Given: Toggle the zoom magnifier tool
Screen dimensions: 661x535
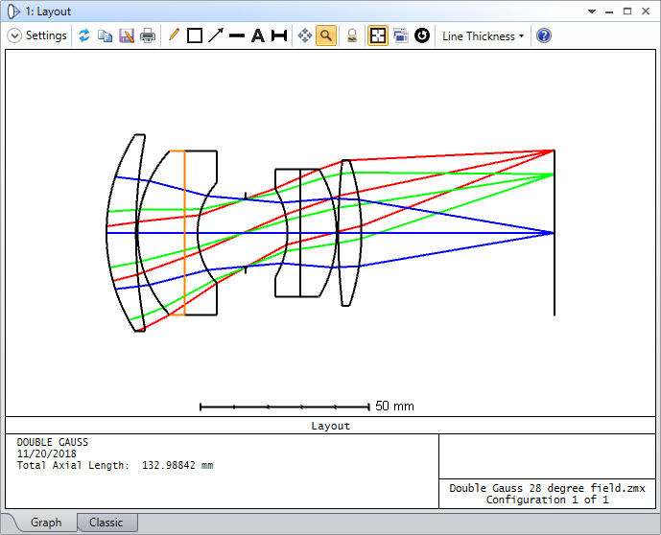Looking at the screenshot, I should [326, 35].
